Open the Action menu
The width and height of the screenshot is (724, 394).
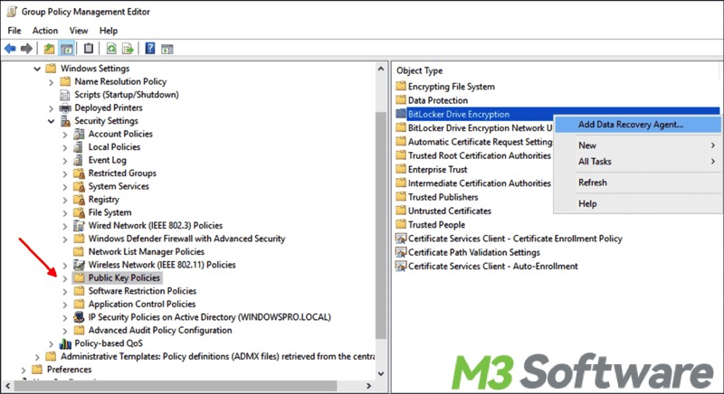pyautogui.click(x=45, y=31)
